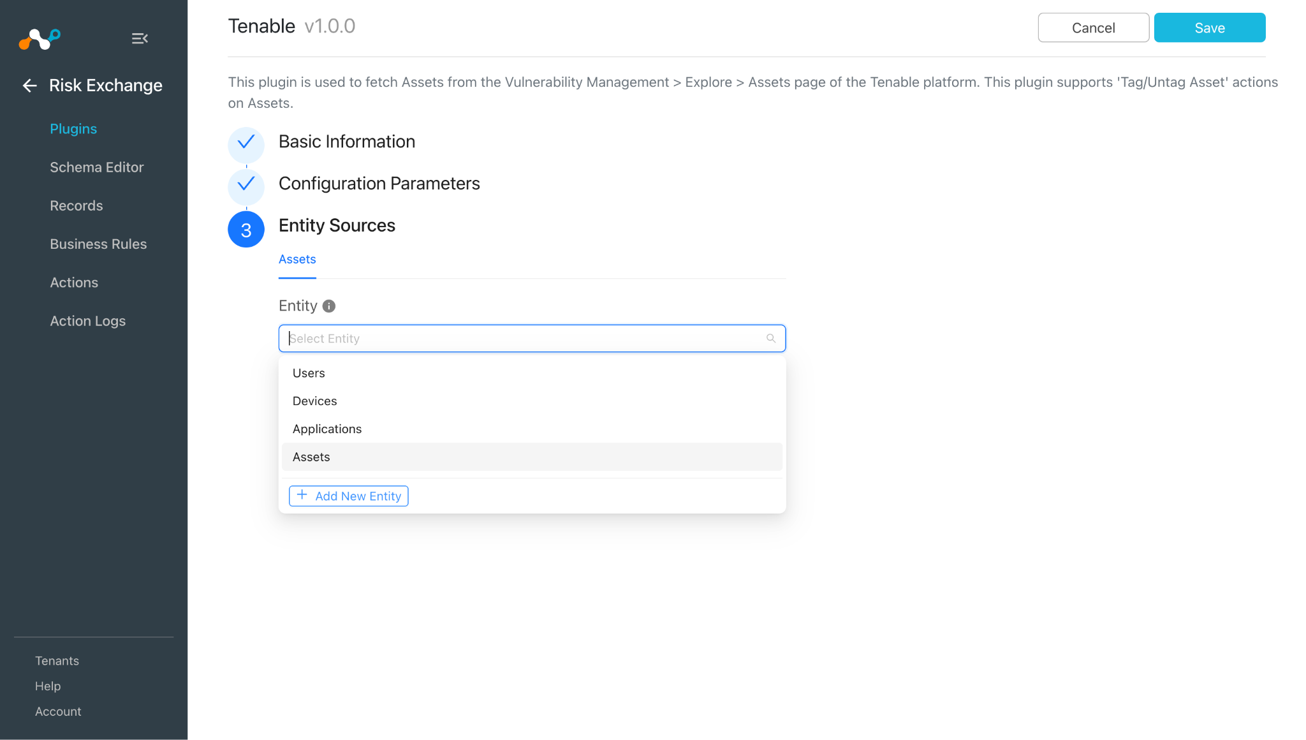
Task: Choose Users from entity dropdown
Action: (x=532, y=373)
